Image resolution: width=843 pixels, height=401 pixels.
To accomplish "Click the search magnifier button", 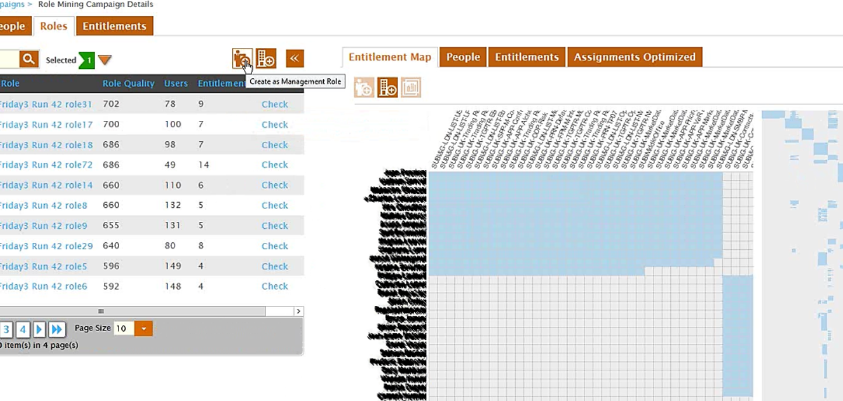I will 29,59.
